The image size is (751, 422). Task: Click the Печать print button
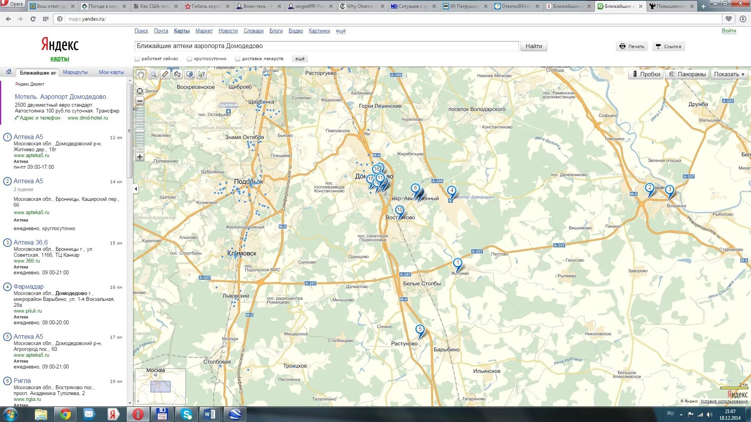click(632, 46)
